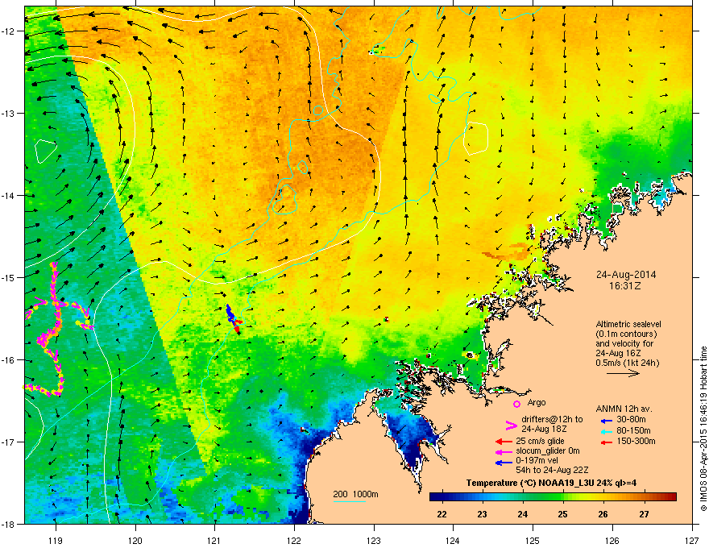Click the 25 tick label on color bar
This screenshot has width=709, height=548.
563,514
